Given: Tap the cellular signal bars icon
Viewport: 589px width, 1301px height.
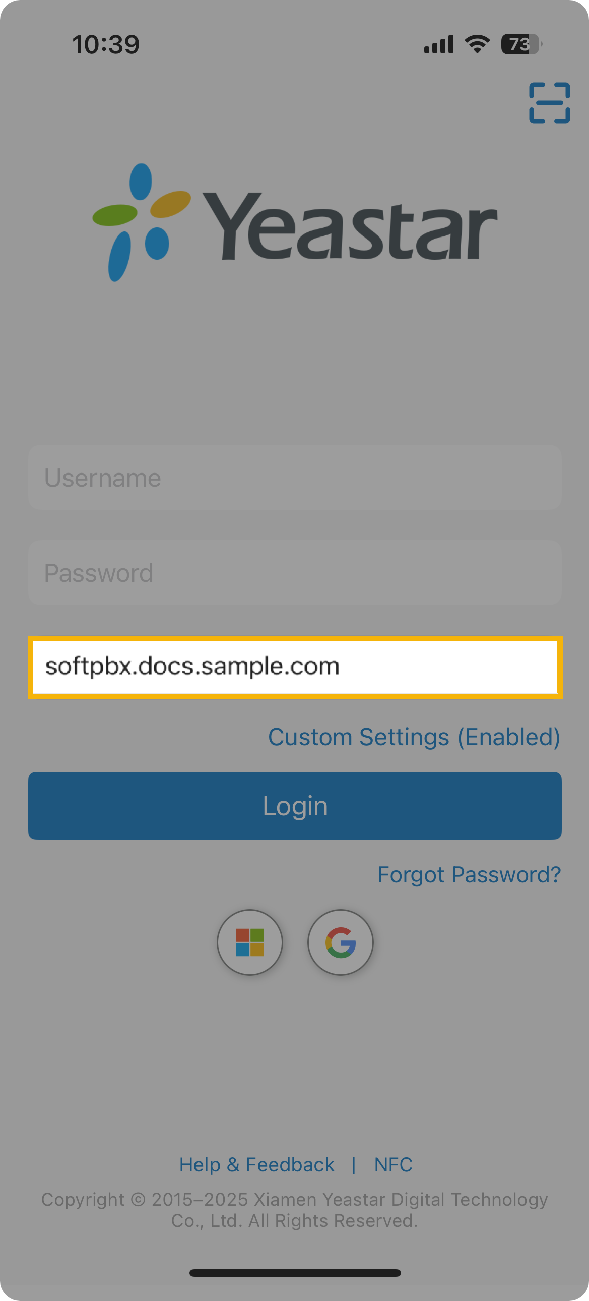Looking at the screenshot, I should [x=438, y=44].
